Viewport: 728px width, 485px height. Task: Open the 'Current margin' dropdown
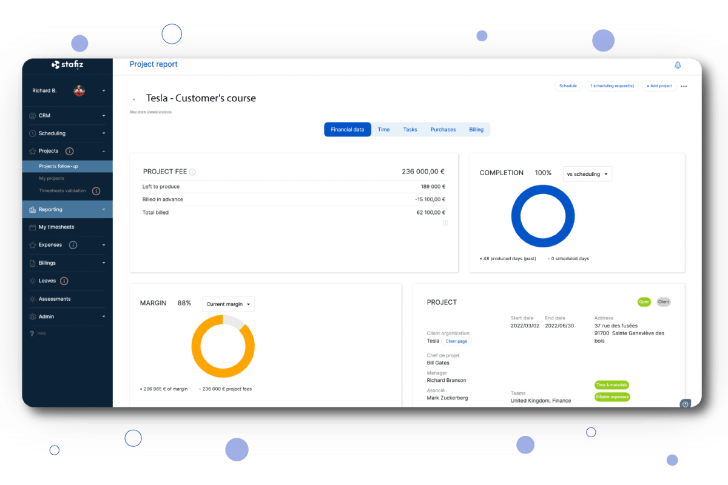pos(228,304)
